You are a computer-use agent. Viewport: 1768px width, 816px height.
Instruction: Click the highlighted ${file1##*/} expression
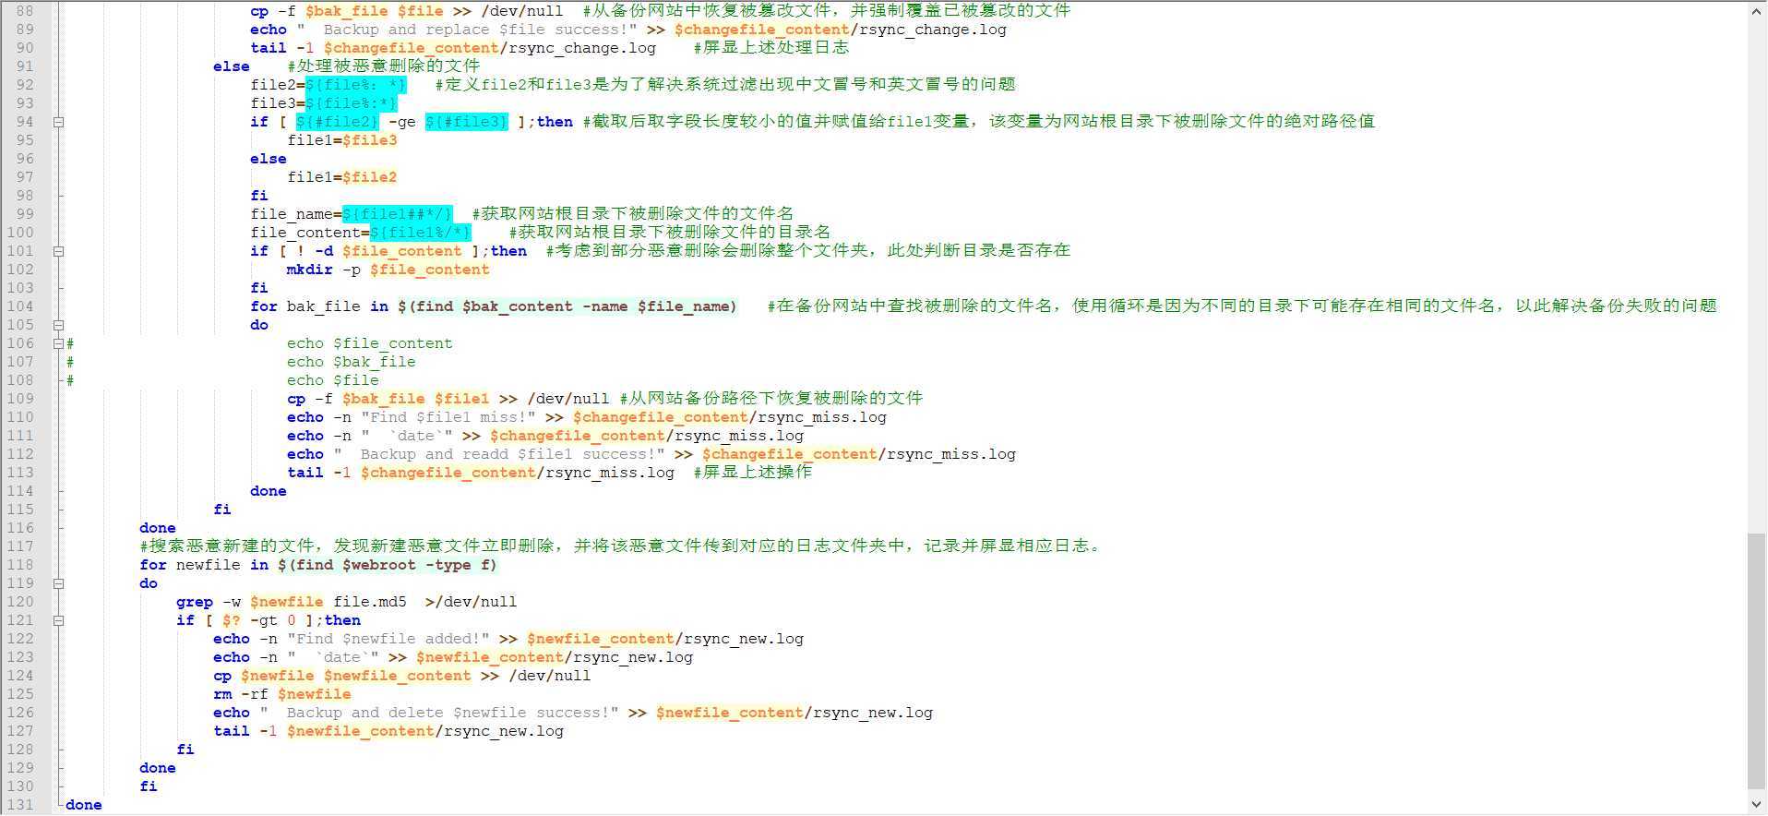(398, 214)
